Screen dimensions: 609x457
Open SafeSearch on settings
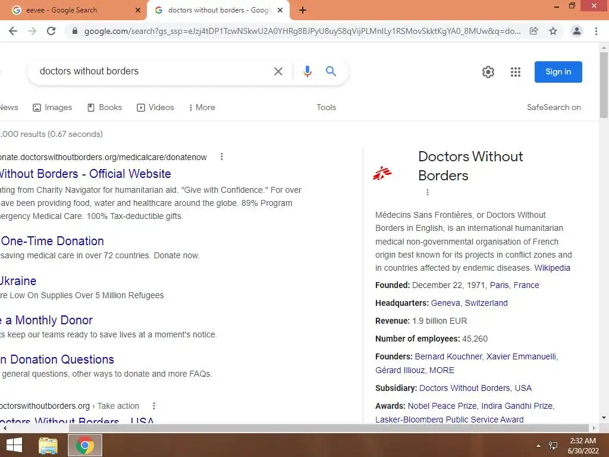pyautogui.click(x=554, y=107)
